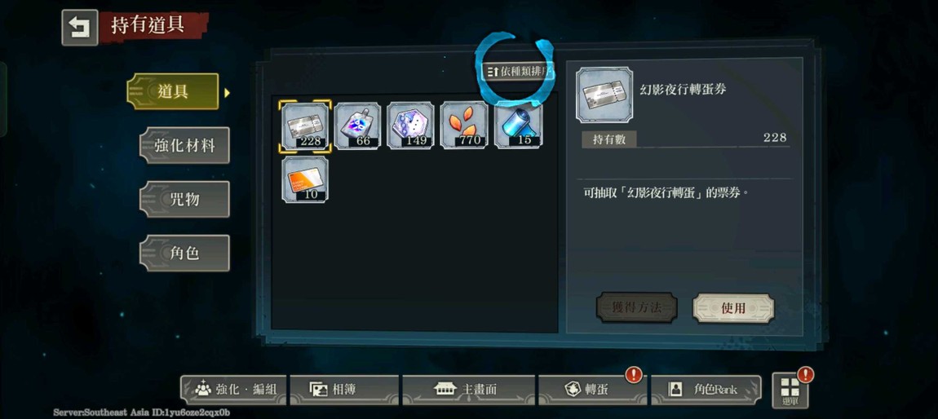Select the item with count 66

357,126
